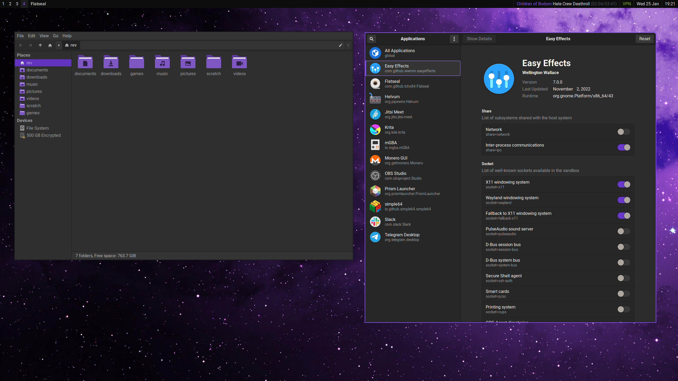This screenshot has height=381, width=678.
Task: Click the rev path bar button
Action: point(71,45)
